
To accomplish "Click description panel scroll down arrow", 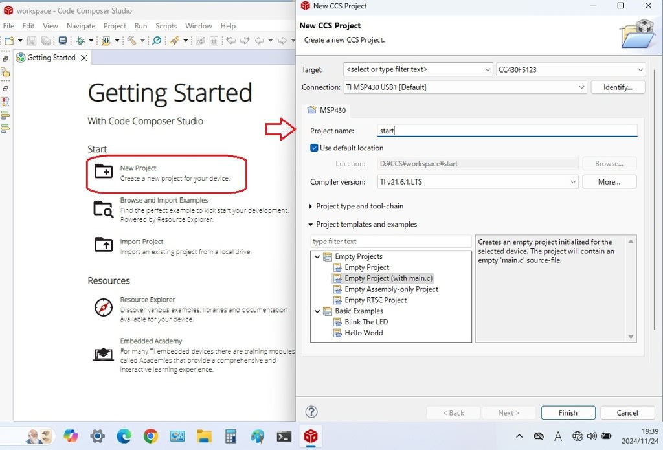I will pos(631,337).
